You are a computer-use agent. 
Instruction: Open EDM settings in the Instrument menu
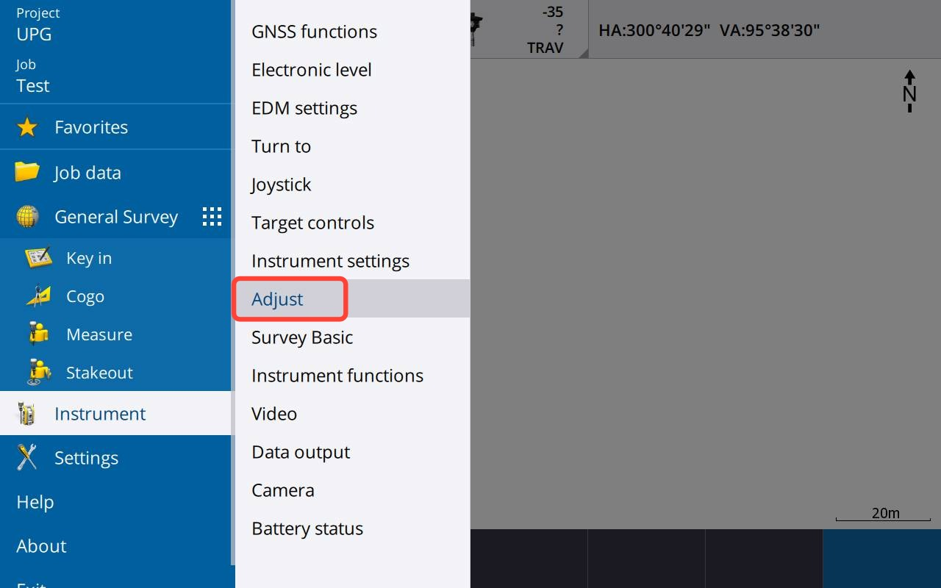pos(304,108)
